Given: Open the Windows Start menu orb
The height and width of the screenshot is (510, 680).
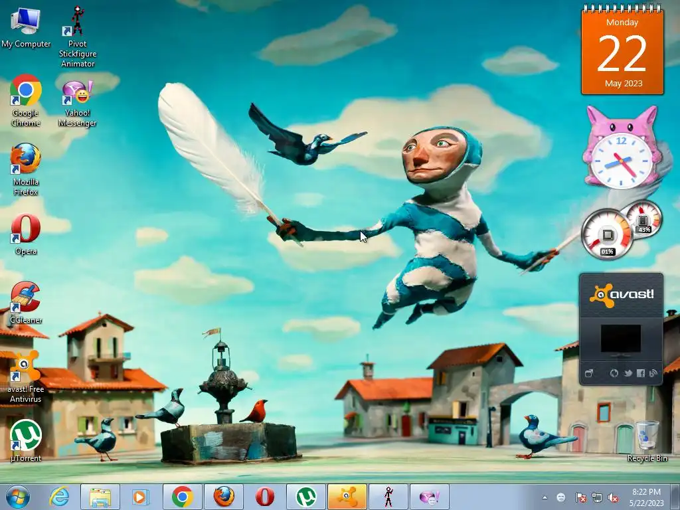Looking at the screenshot, I should pos(18,497).
